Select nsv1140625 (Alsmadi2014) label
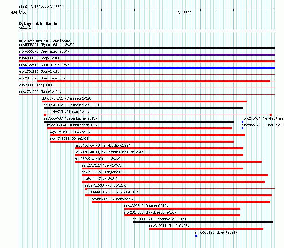Viewport: 284px width, 248px height. point(66,112)
